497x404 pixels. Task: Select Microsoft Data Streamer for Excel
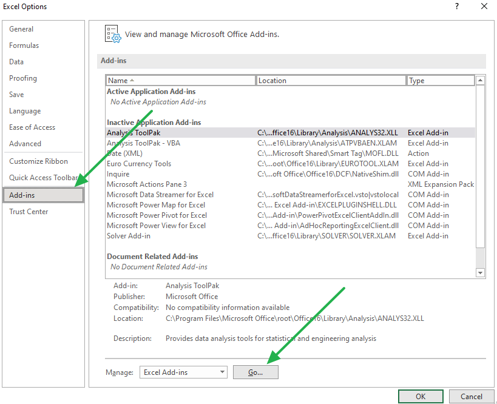pyautogui.click(x=290, y=195)
